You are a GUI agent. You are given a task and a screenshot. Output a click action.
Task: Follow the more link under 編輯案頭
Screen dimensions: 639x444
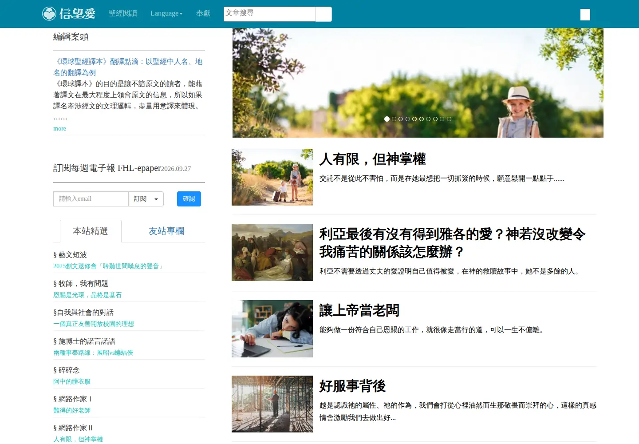pyautogui.click(x=59, y=128)
